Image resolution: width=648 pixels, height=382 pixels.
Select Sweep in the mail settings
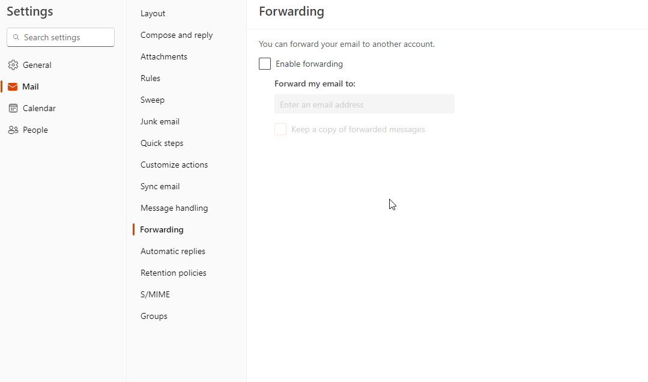point(153,100)
